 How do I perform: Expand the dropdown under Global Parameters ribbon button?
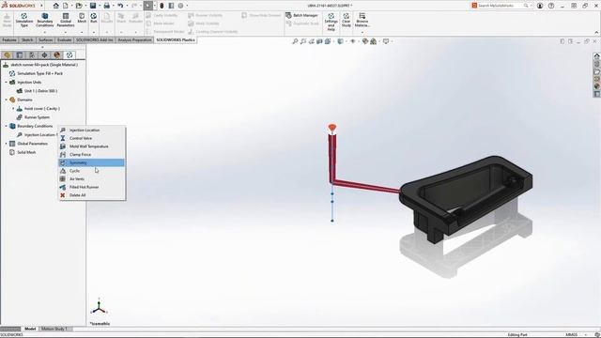[x=66, y=32]
